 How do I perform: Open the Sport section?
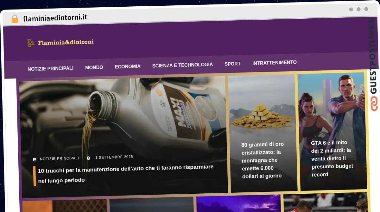pos(232,64)
